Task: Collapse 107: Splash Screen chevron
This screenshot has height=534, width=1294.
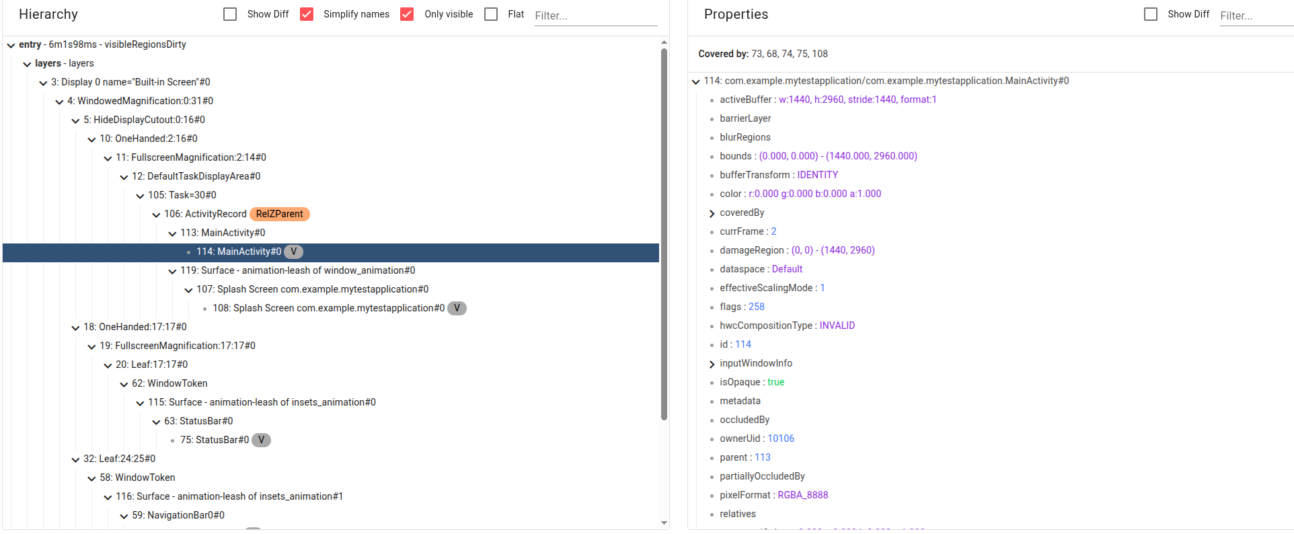Action: pyautogui.click(x=188, y=290)
